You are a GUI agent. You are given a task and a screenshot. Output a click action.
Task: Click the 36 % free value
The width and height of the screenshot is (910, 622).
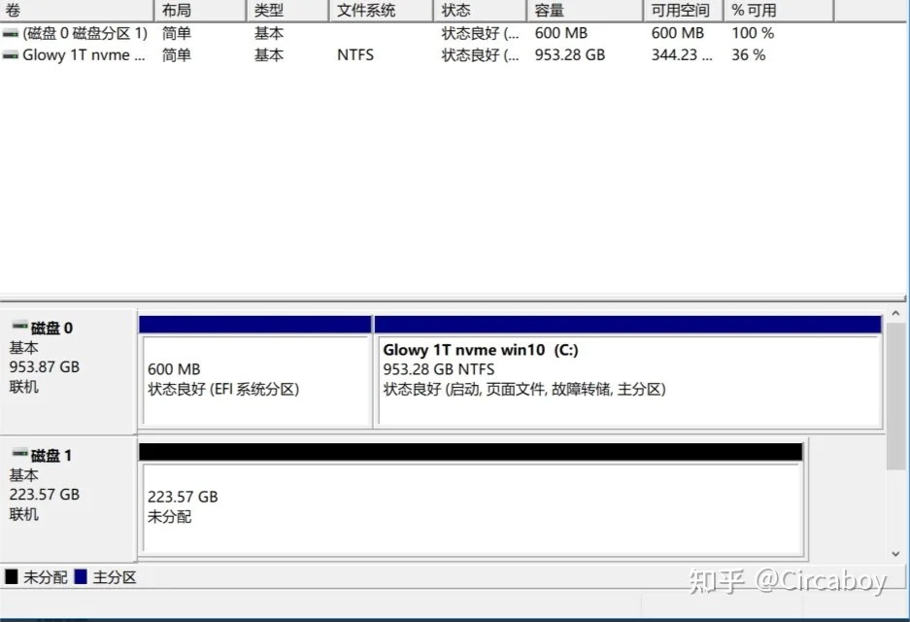pyautogui.click(x=749, y=55)
